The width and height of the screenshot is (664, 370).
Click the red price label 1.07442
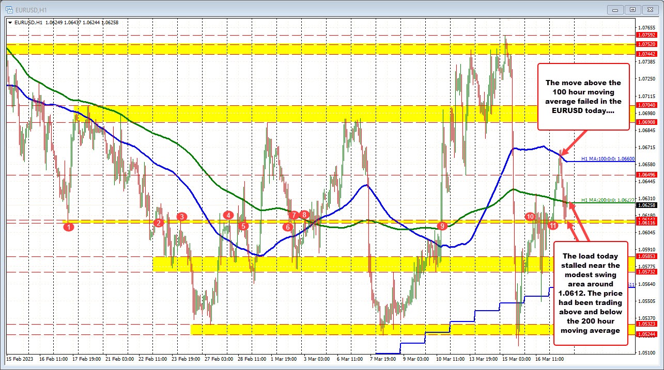[647, 54]
